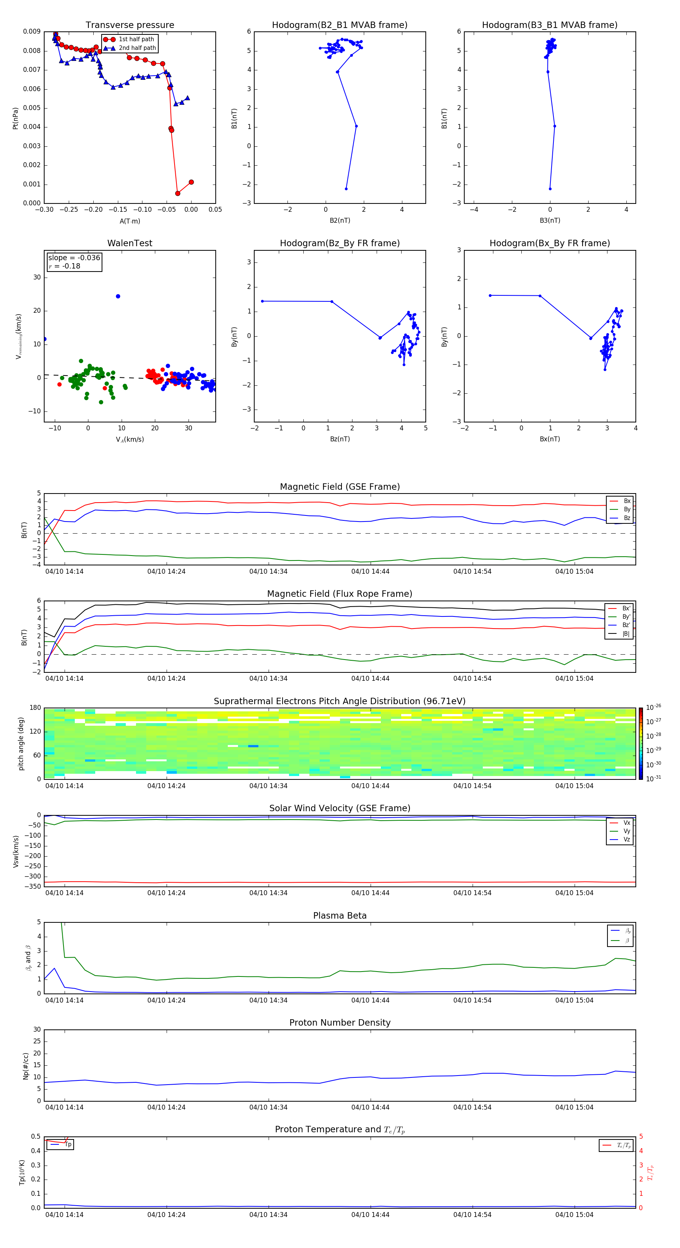Click the 'B3(nT)' x-axis label
680x1248 pixels.
pyautogui.click(x=550, y=220)
